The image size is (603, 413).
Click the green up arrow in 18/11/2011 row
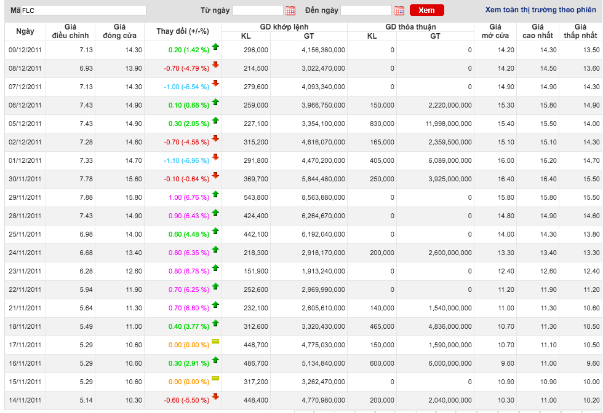tap(215, 323)
